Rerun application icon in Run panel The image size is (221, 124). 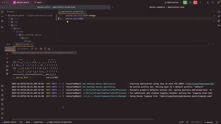pyautogui.click(x=32, y=49)
